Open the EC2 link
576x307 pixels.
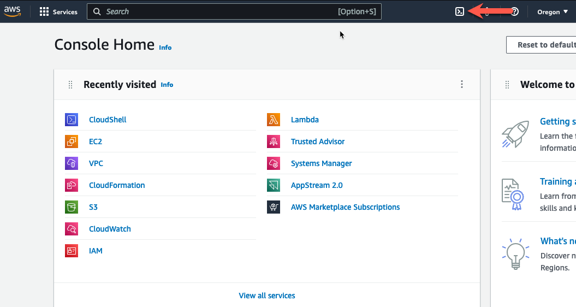click(x=96, y=141)
